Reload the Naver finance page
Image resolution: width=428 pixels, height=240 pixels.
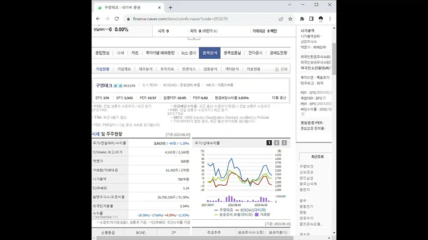pos(117,19)
